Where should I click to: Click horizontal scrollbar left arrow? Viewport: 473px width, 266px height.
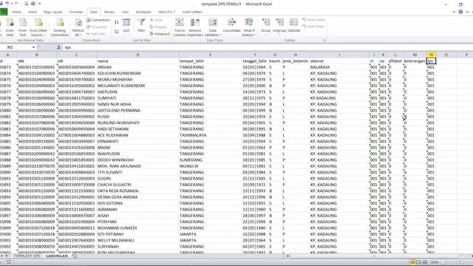point(287,256)
